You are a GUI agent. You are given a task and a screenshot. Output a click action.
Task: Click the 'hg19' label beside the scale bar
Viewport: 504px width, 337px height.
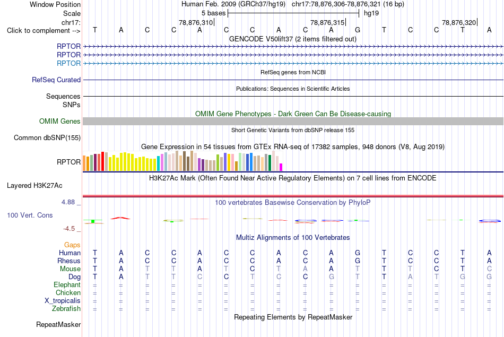[x=371, y=13]
